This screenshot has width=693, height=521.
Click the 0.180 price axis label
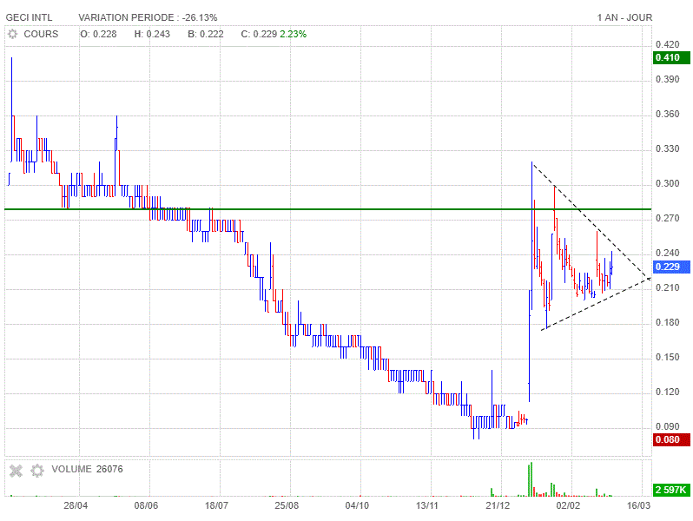click(x=667, y=323)
